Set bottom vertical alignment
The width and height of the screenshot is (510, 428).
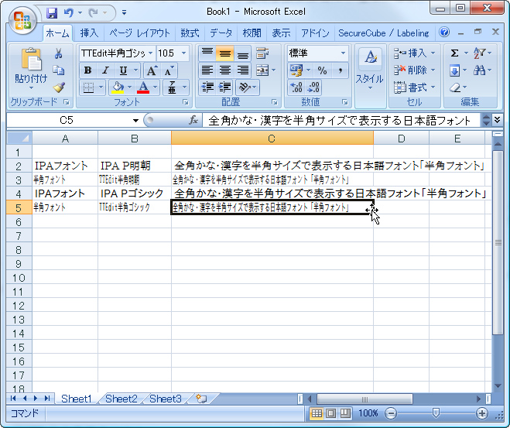click(x=243, y=53)
